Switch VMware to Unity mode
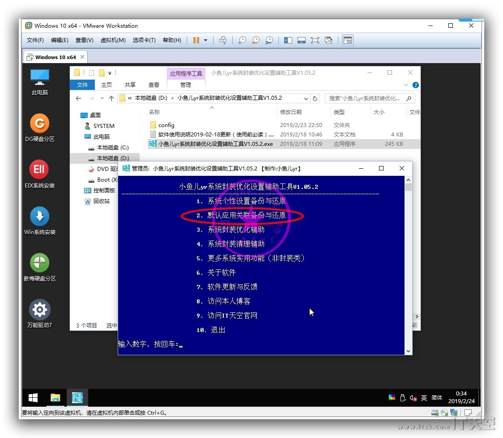The width and height of the screenshot is (503, 438). click(x=328, y=40)
